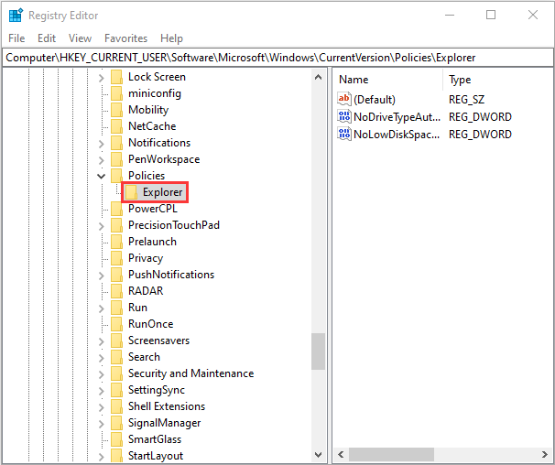
Task: Click the Policies folder icon
Action: [x=116, y=176]
